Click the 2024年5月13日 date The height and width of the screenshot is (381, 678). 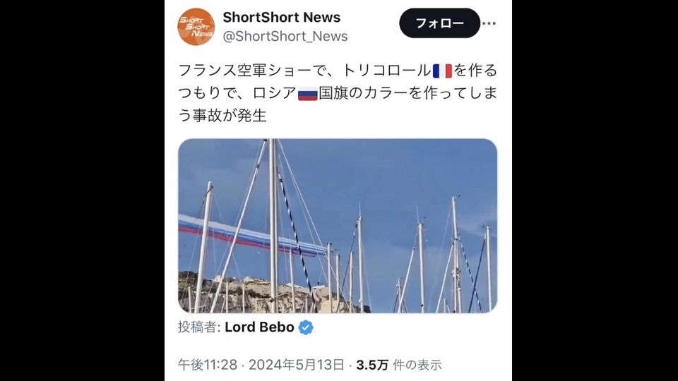297,365
